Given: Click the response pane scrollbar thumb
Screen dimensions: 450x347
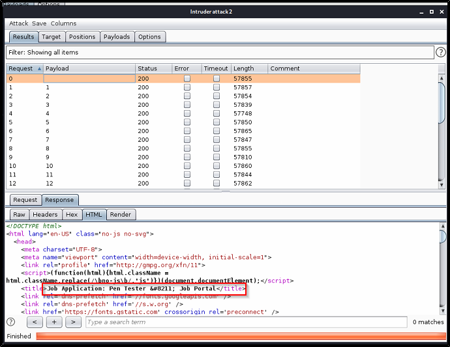Looking at the screenshot, I should [x=443, y=236].
